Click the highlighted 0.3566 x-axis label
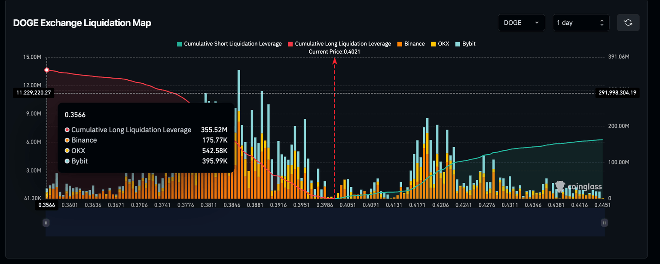The image size is (660, 264). click(x=47, y=205)
